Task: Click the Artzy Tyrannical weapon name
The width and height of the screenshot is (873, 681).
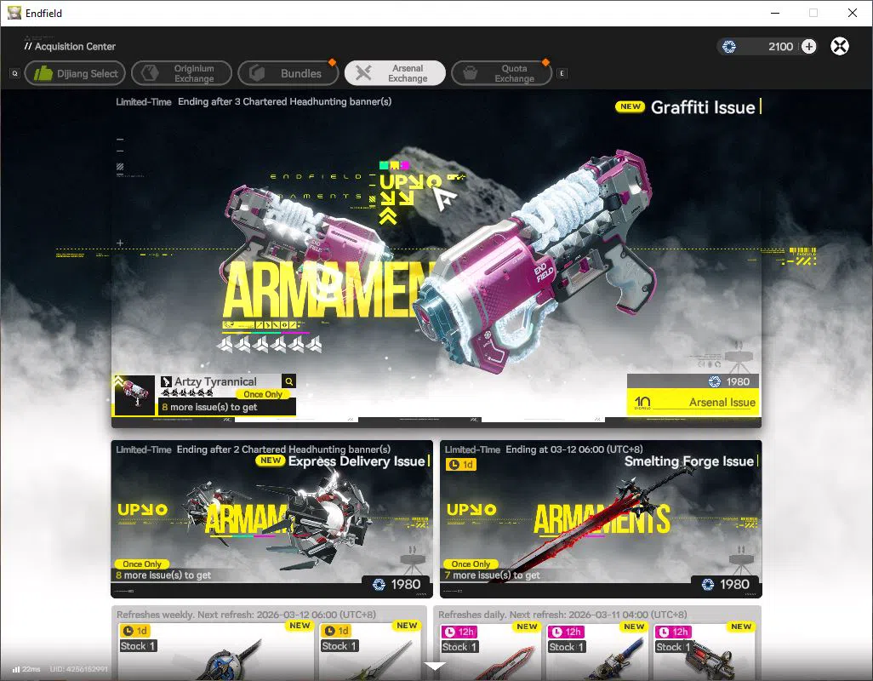Action: point(215,381)
